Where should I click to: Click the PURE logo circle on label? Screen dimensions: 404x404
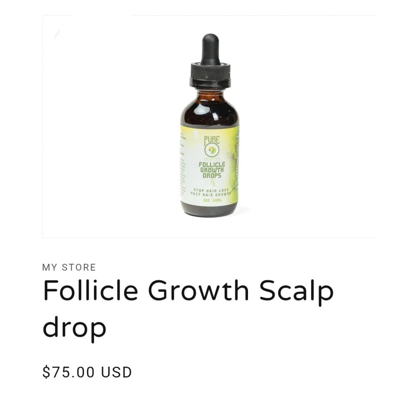(x=212, y=150)
